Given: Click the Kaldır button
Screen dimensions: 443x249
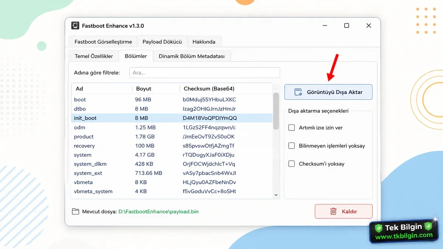Looking at the screenshot, I should [x=344, y=211].
